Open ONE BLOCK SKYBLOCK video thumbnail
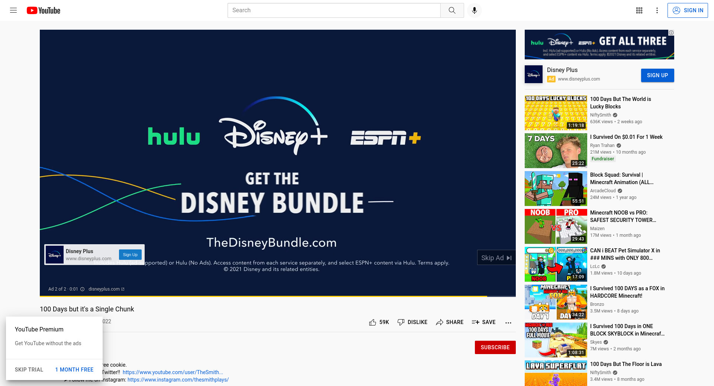 click(x=556, y=340)
